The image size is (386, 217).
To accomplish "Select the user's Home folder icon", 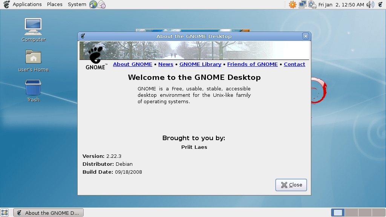I will 34,61.
